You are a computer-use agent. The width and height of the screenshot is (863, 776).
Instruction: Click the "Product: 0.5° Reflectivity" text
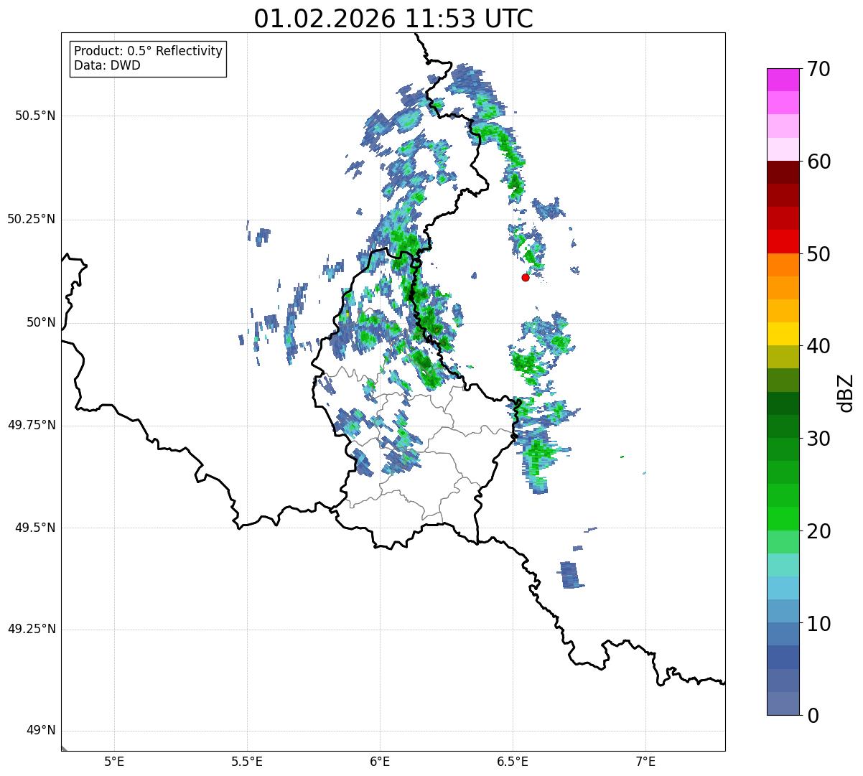[148, 52]
